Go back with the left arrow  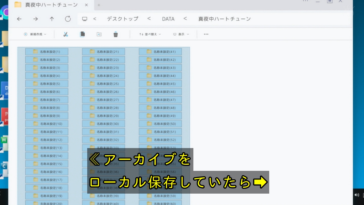(x=19, y=19)
